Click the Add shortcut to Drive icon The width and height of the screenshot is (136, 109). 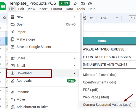point(13,107)
